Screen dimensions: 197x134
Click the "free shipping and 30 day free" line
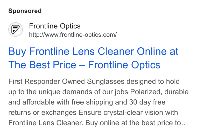point(118,102)
